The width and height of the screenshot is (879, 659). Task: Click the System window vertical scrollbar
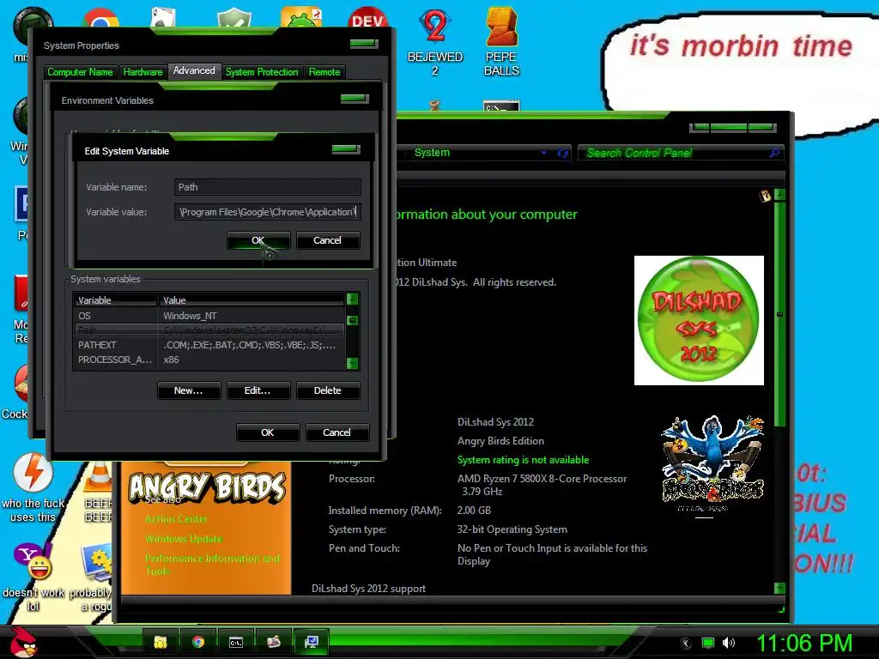pyautogui.click(x=779, y=314)
